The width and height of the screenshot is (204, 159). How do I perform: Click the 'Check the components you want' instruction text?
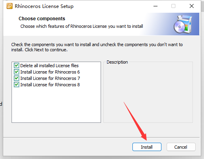(97, 47)
